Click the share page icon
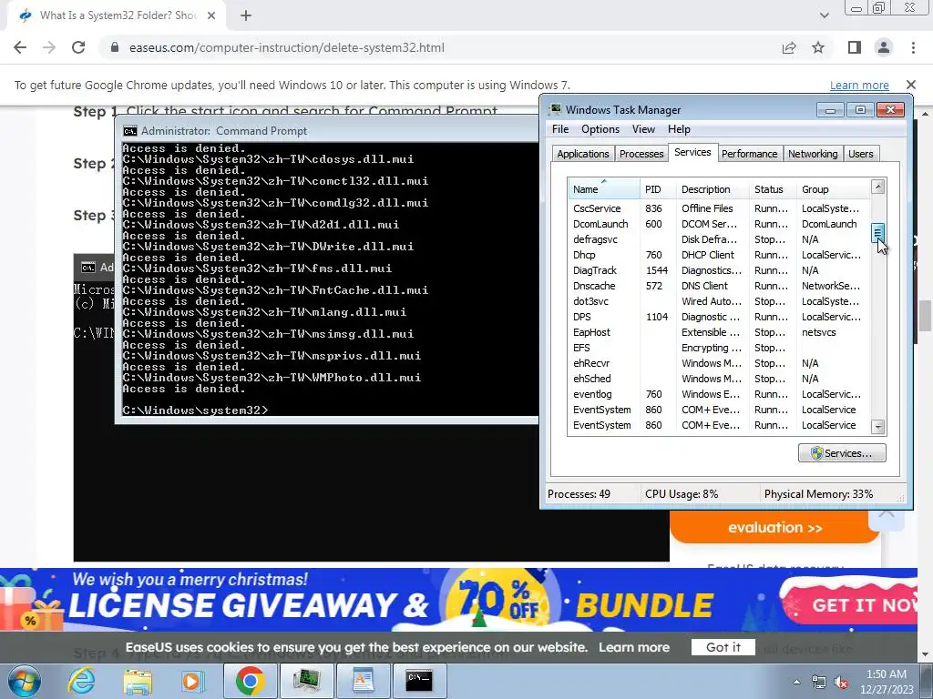The image size is (933, 699). tap(789, 47)
